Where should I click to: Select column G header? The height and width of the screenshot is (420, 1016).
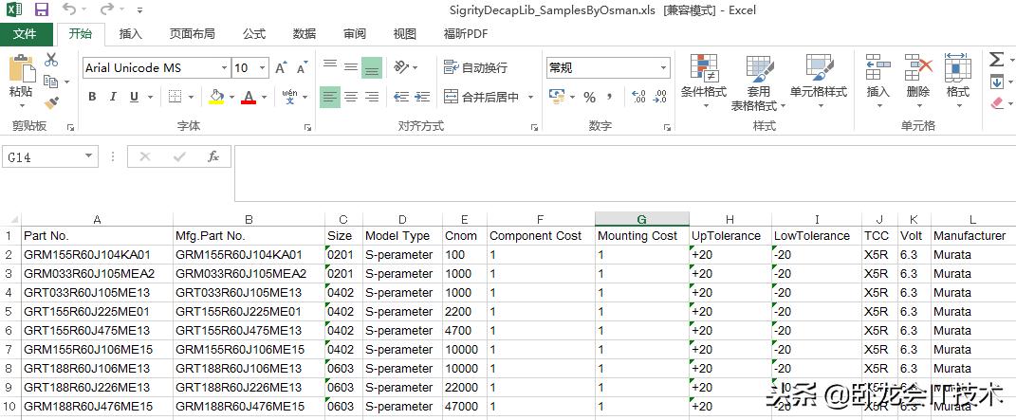pos(641,219)
